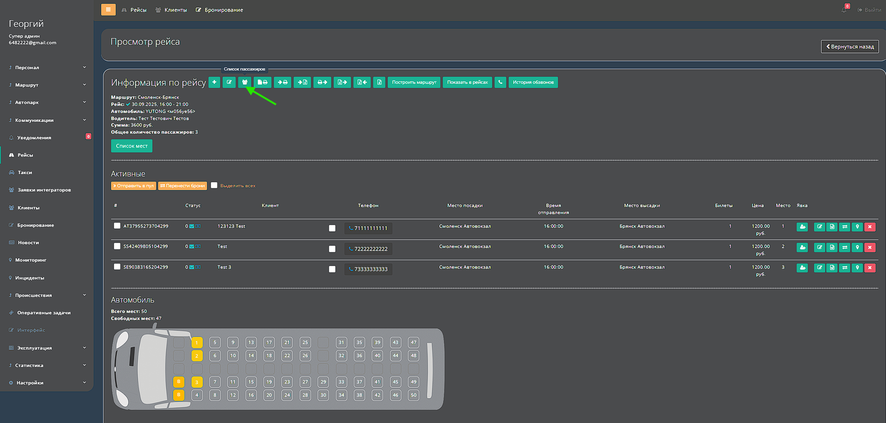Check the row checkbox for SS42409805104299

tap(117, 246)
